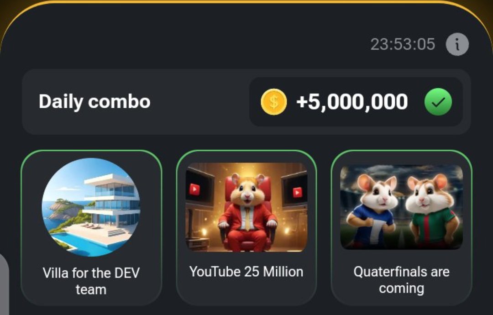Click the 23:53:05 countdown timer

[403, 44]
